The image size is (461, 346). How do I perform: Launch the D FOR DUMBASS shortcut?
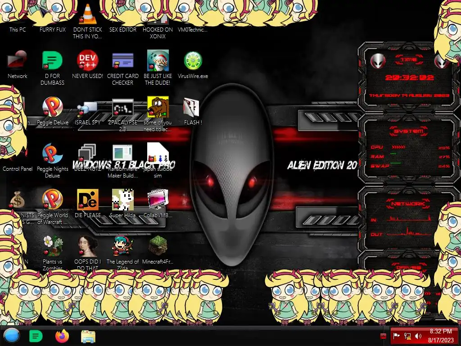click(52, 61)
